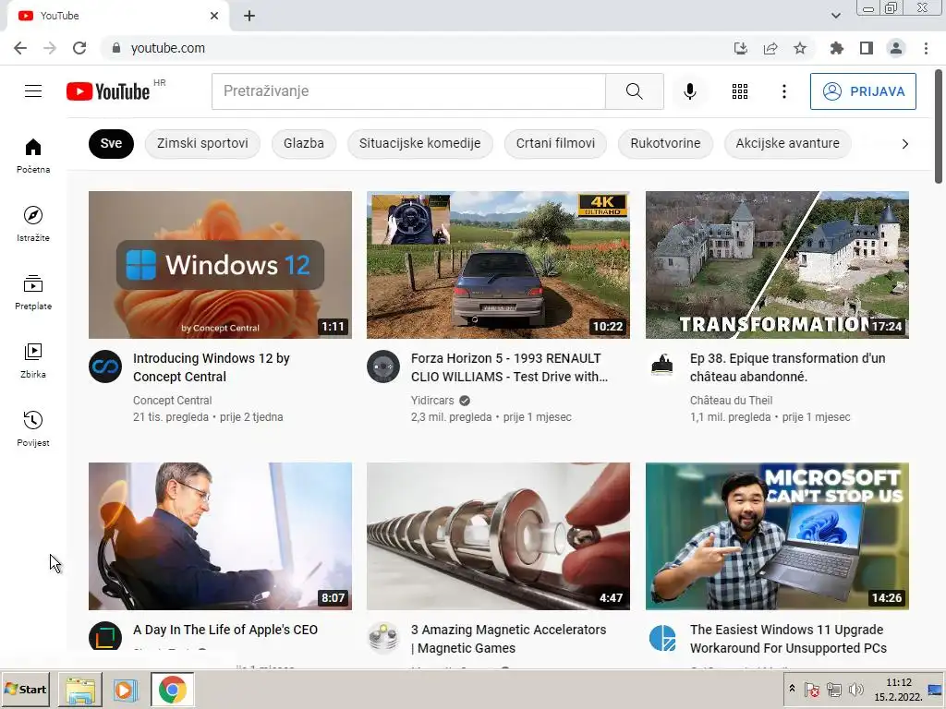Screen dimensions: 946x709
Task: Open Windows Explorer from taskbar
Action: [x=80, y=690]
